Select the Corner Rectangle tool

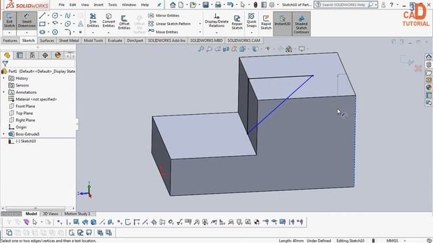click(42, 24)
